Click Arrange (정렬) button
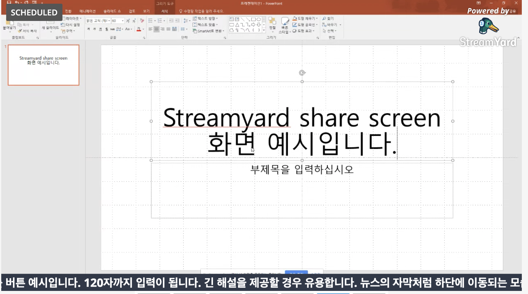528x294 pixels. (272, 24)
